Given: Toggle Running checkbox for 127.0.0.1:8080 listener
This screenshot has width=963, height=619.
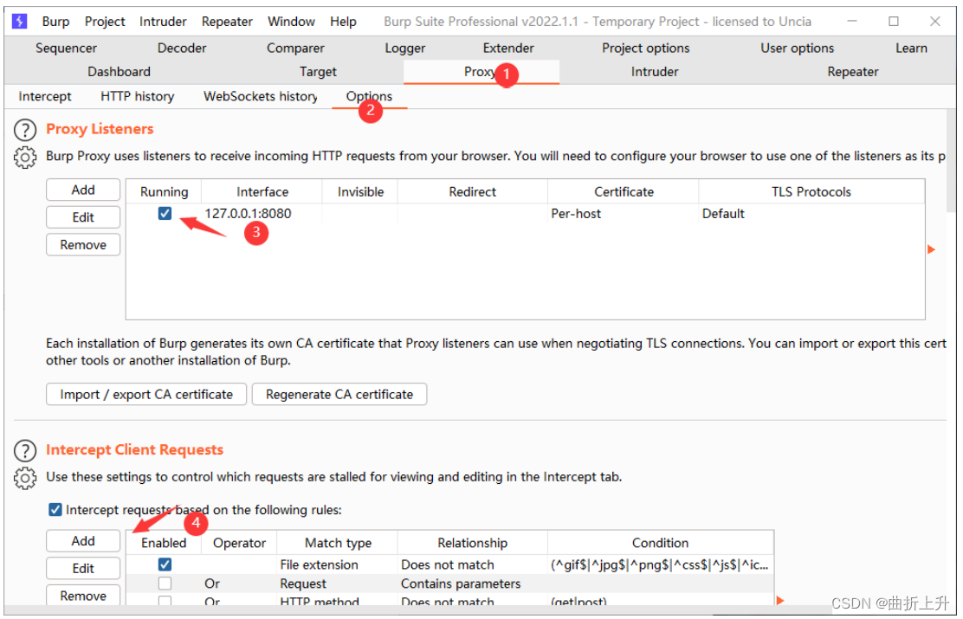Looking at the screenshot, I should (x=165, y=214).
